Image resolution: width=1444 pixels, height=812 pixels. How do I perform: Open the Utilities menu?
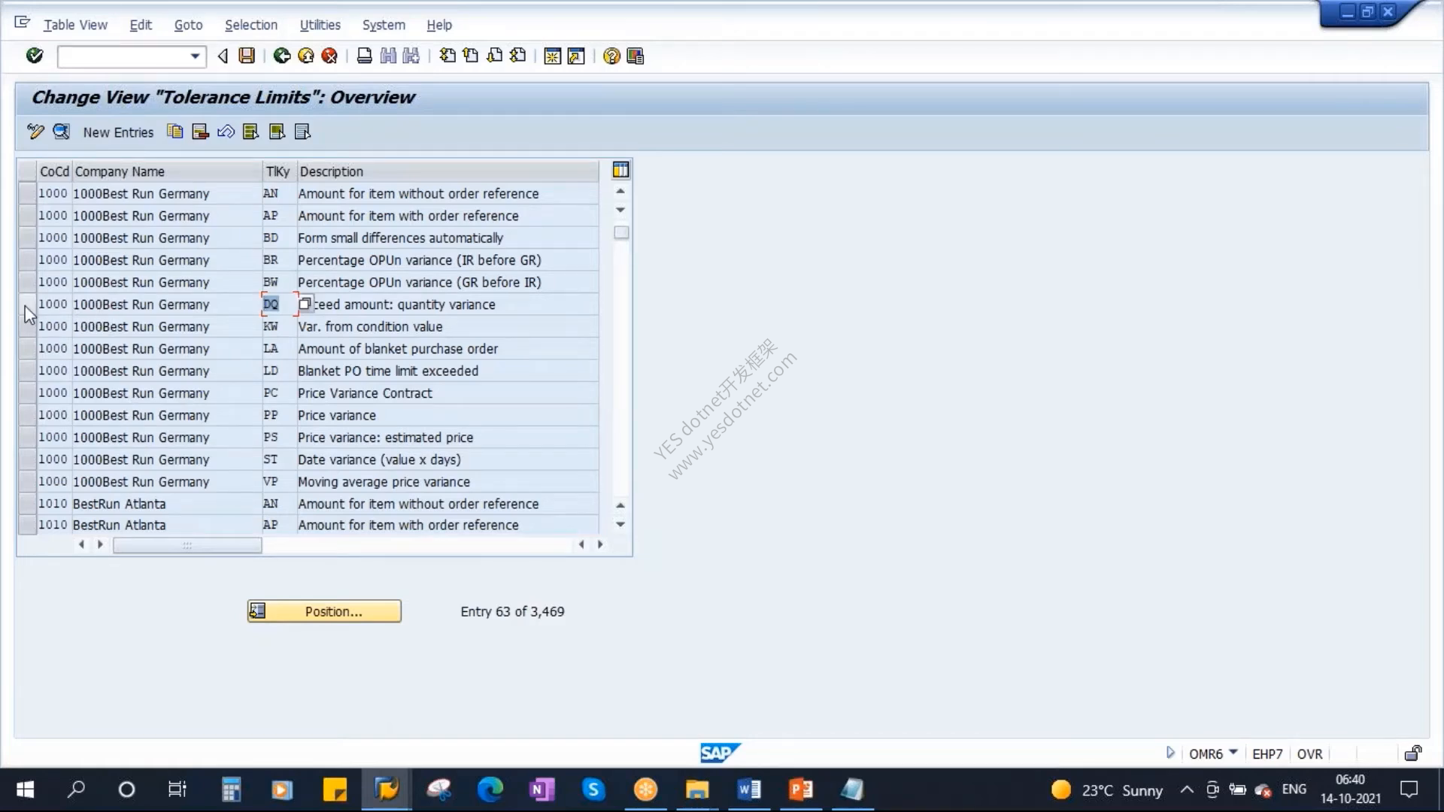click(320, 25)
